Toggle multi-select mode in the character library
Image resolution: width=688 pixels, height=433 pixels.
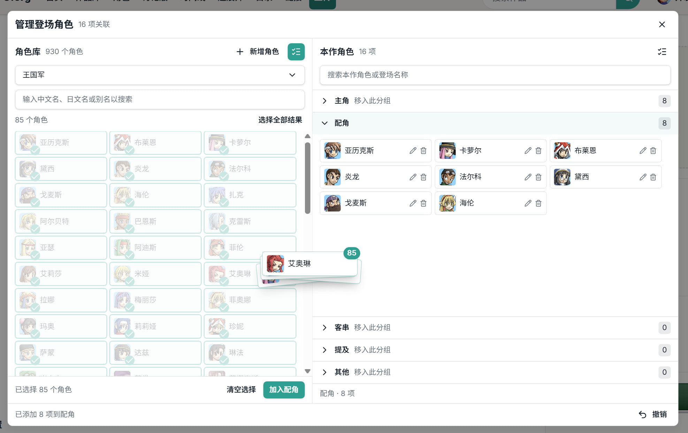(296, 52)
